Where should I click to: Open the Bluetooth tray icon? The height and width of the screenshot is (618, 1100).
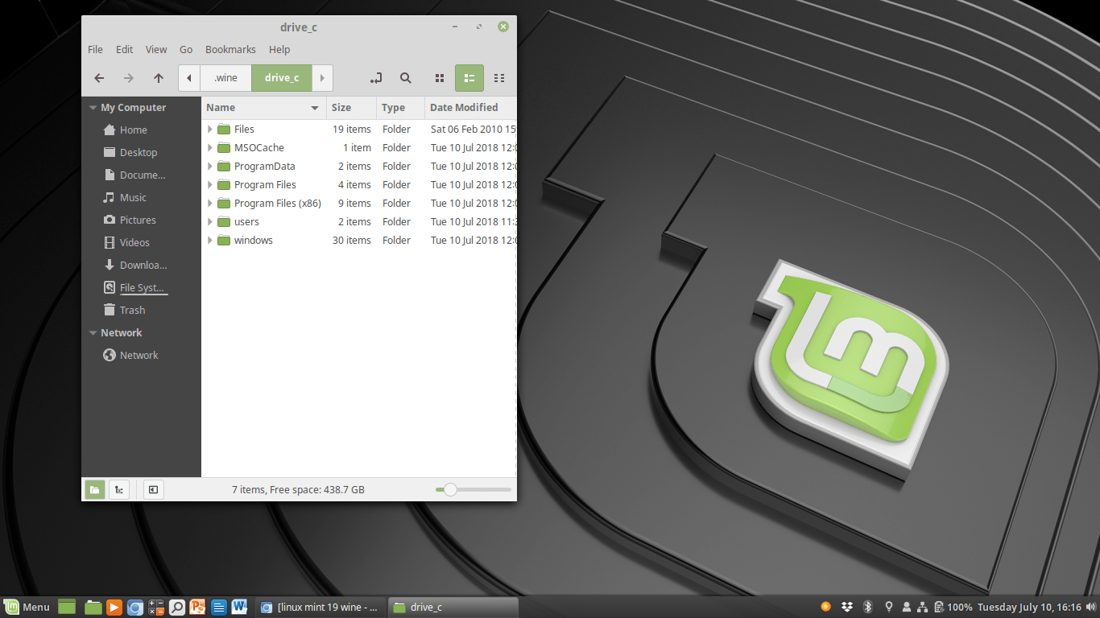click(x=868, y=607)
